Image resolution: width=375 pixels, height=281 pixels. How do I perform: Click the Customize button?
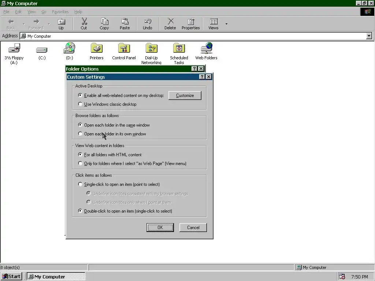(185, 95)
